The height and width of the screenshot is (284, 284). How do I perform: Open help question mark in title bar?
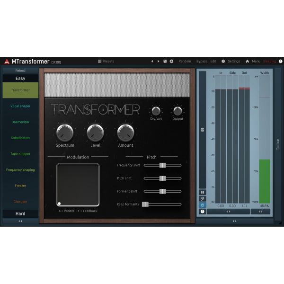point(280,61)
